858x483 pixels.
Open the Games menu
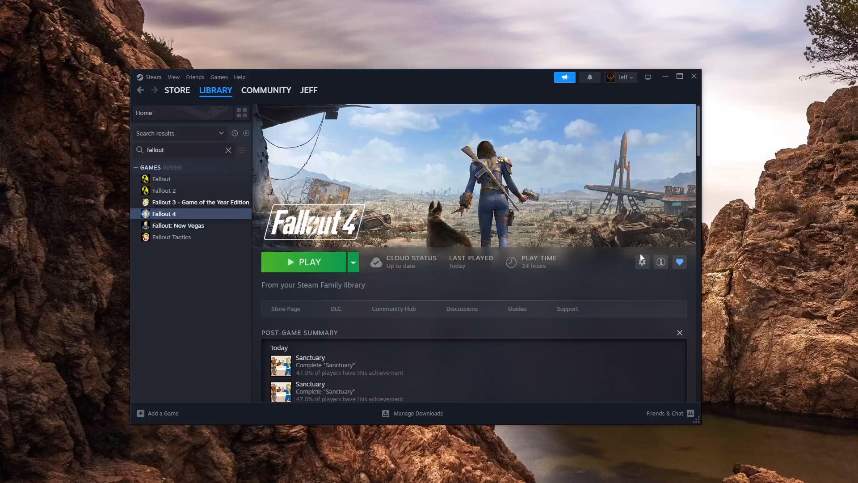(219, 77)
